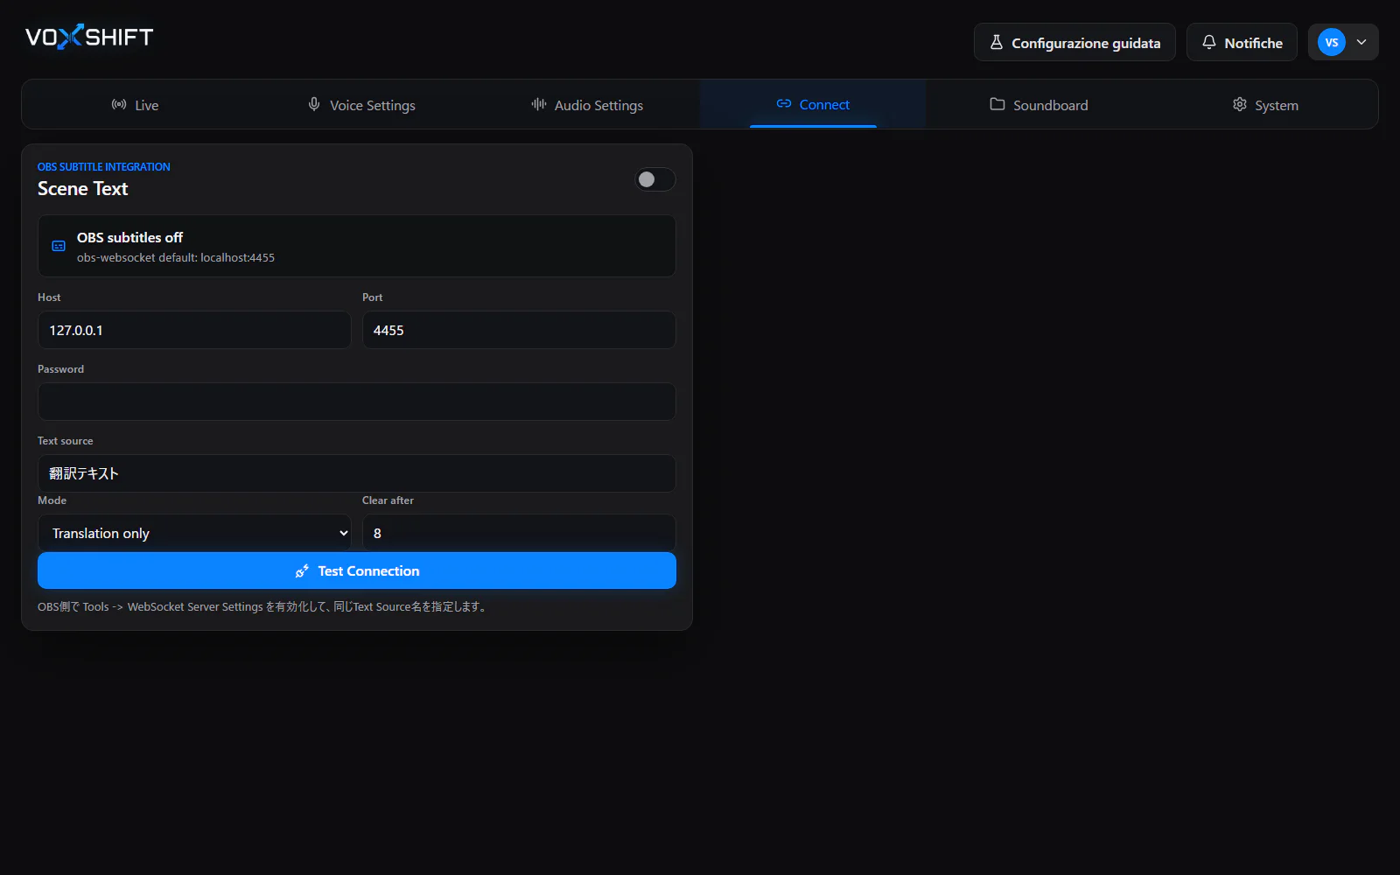
Task: Click the link icon beside Connect
Action: click(x=784, y=103)
